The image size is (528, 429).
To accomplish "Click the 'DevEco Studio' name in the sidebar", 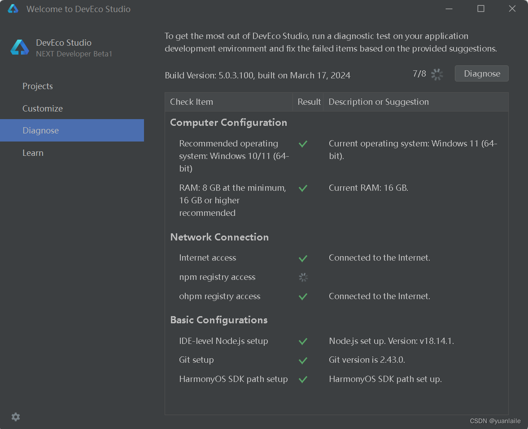I will point(64,43).
